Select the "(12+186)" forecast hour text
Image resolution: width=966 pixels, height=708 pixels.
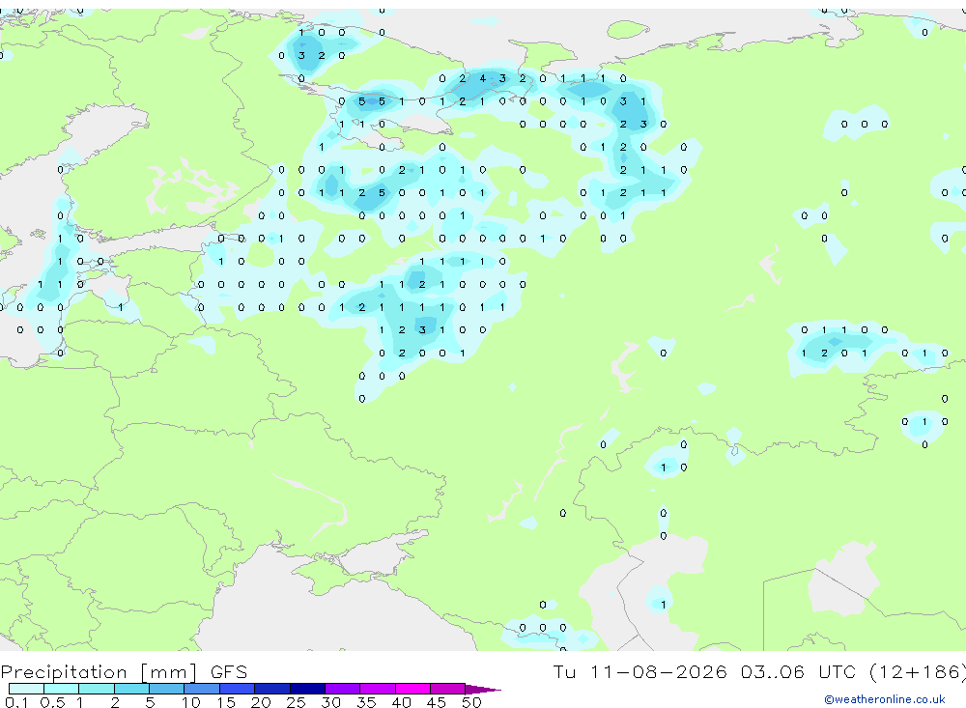(918, 671)
